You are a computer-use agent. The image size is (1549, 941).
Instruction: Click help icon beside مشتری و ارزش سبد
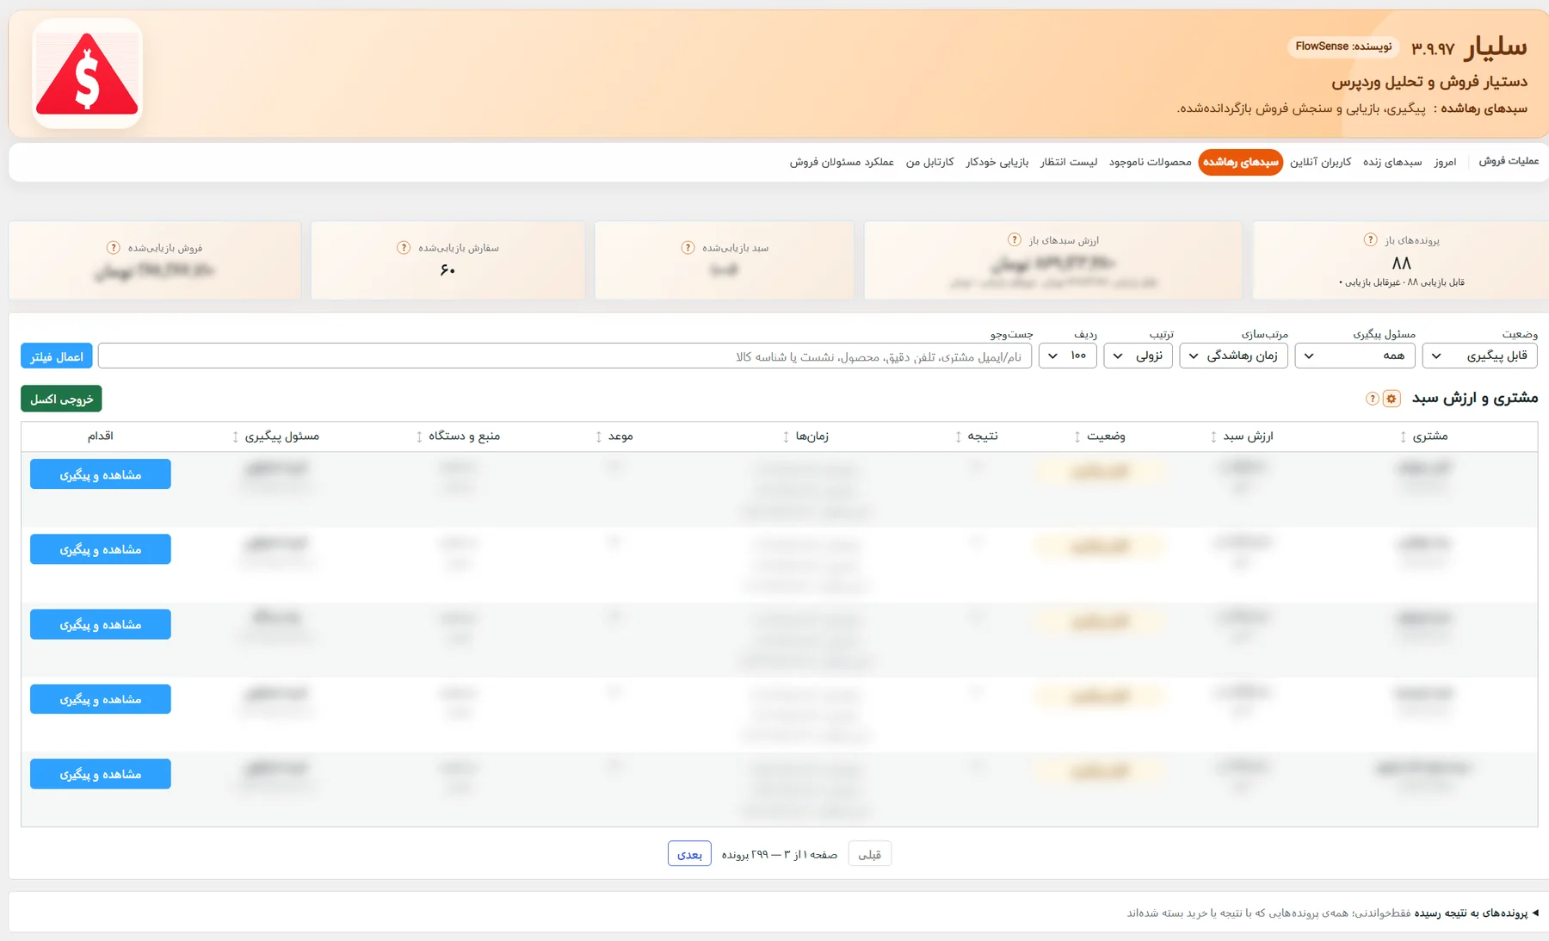point(1373,399)
